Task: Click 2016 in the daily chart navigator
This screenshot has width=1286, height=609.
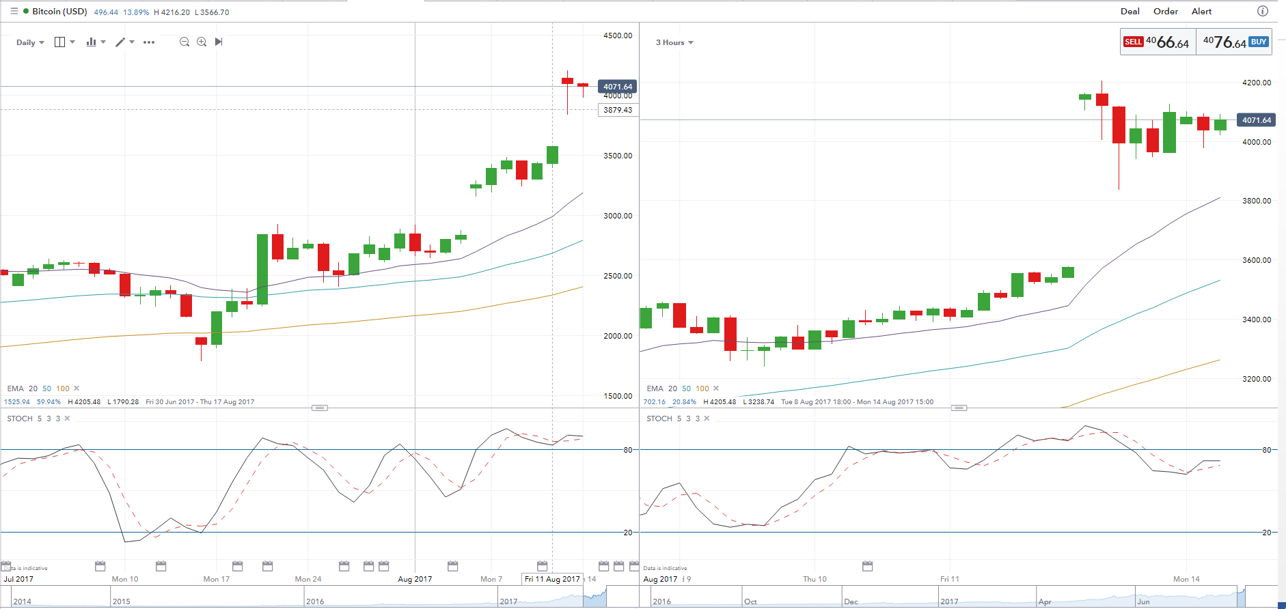Action: click(x=315, y=601)
